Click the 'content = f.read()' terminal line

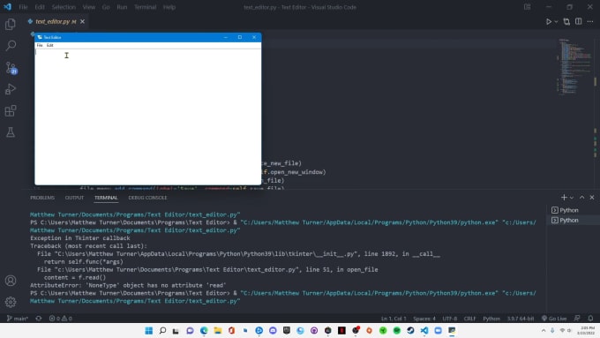(75, 277)
